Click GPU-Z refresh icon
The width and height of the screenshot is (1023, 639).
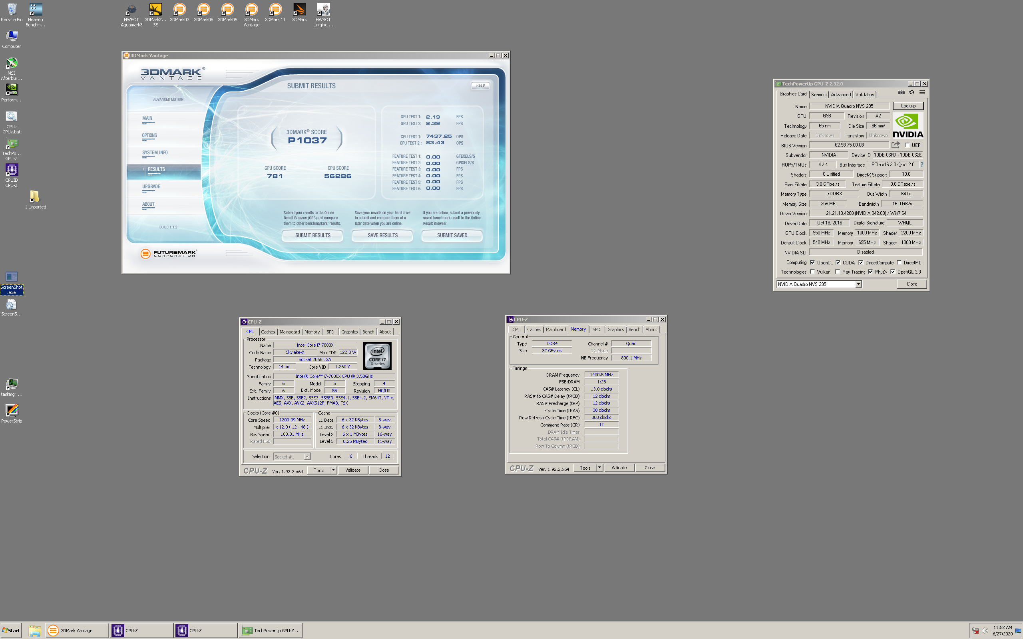[x=912, y=93]
